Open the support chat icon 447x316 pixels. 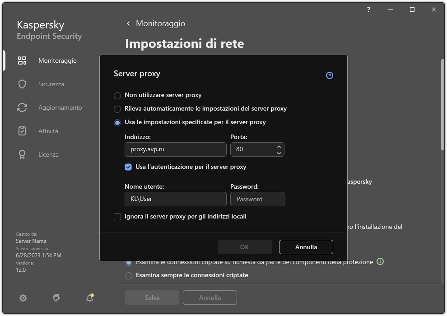[x=56, y=298]
